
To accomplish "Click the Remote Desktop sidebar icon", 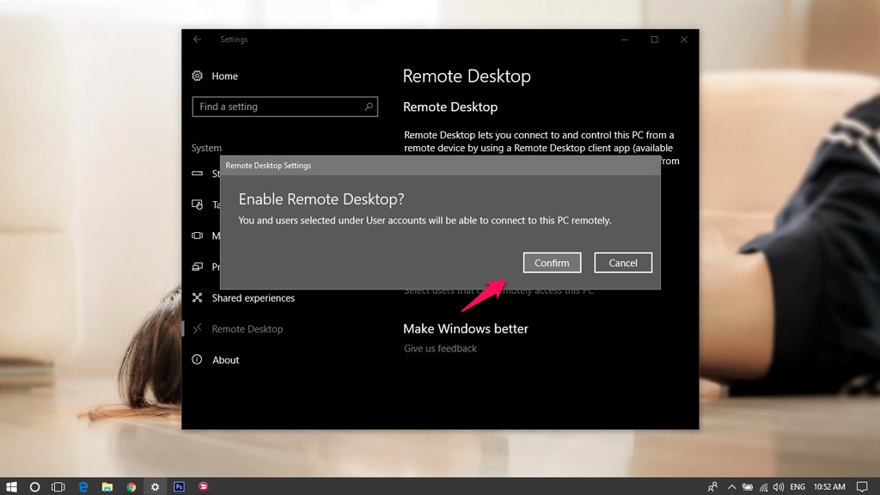I will (197, 329).
